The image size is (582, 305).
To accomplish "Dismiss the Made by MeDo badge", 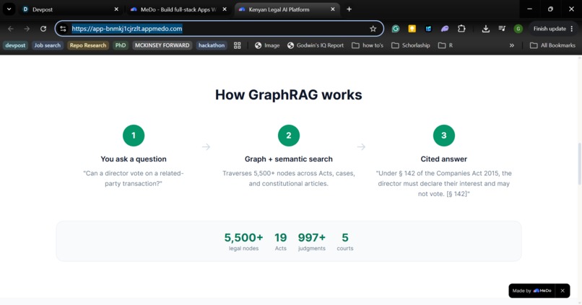I will [563, 291].
